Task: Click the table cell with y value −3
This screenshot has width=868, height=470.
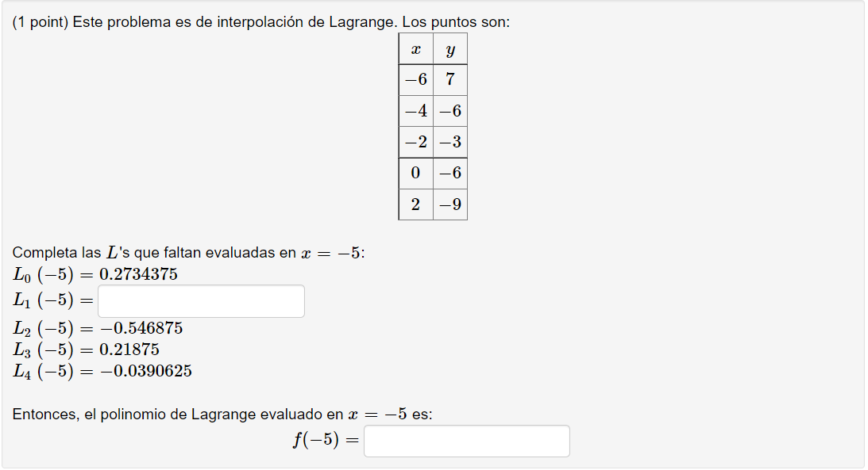Action: coord(450,142)
